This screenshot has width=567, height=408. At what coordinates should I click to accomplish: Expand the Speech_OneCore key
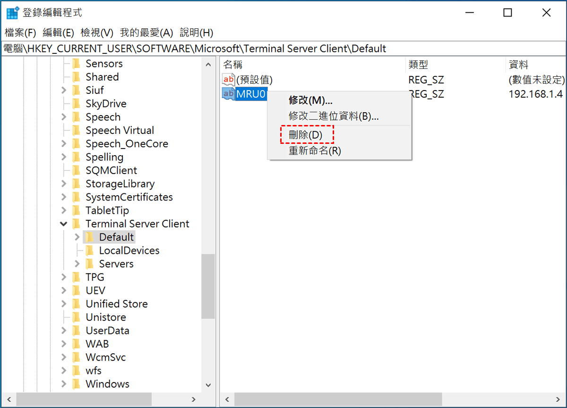pos(64,144)
